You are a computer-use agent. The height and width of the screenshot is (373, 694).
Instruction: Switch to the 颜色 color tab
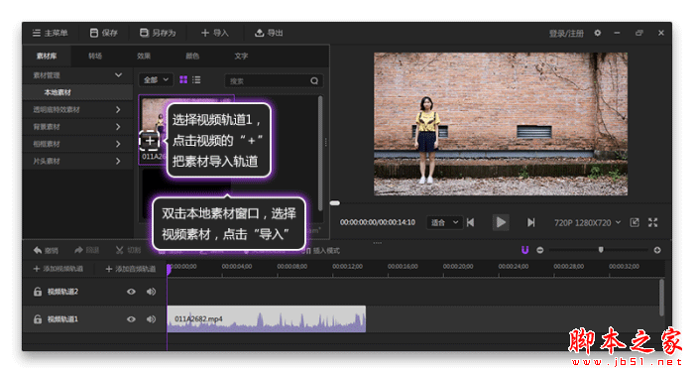pos(192,57)
